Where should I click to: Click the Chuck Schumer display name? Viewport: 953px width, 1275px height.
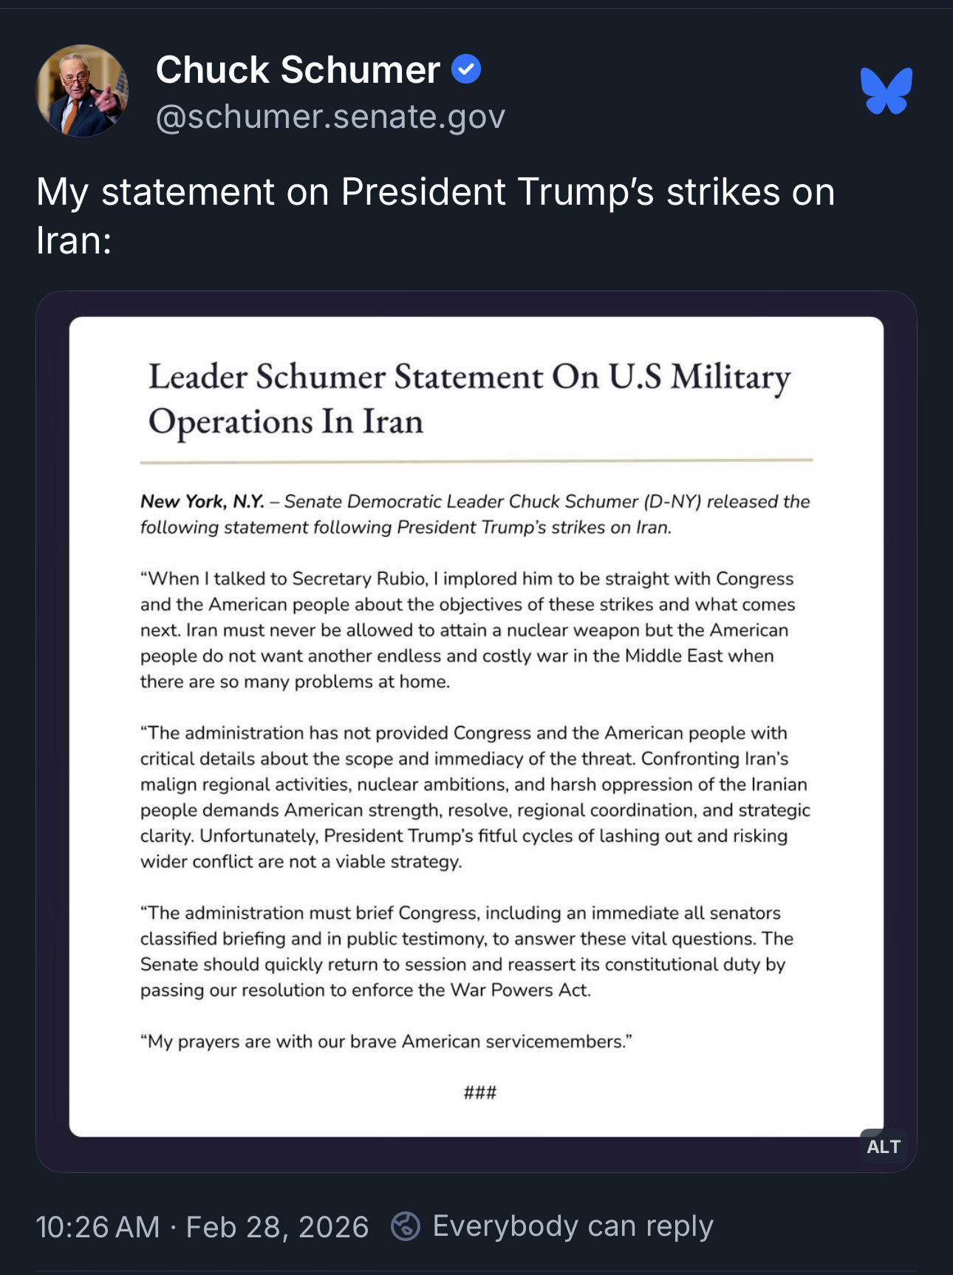[298, 70]
